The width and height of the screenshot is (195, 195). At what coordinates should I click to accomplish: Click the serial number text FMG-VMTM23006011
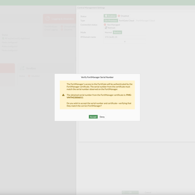coord(99,96)
